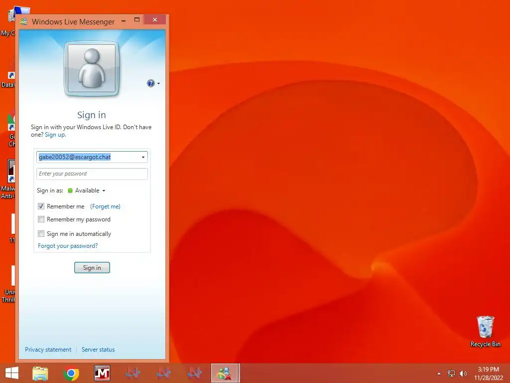Click the Forget me link
510x383 pixels.
pos(105,206)
